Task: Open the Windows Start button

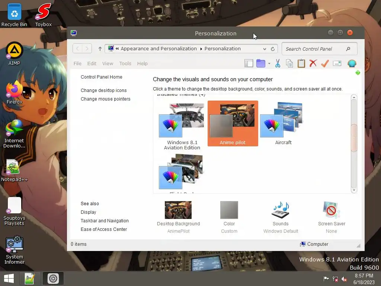Action: coord(9,279)
